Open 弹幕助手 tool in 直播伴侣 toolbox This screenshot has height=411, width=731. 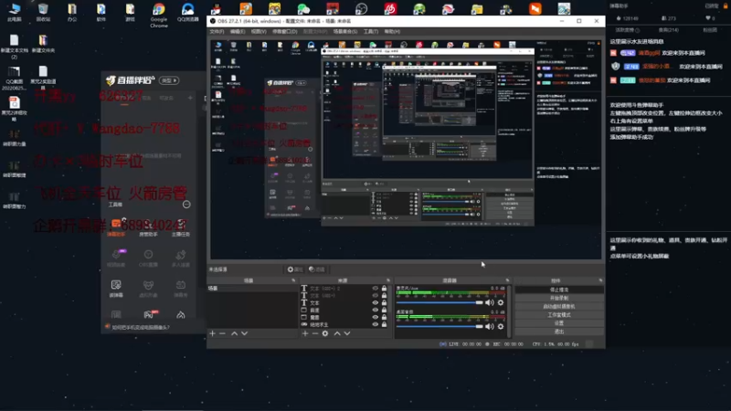pyautogui.click(x=116, y=227)
